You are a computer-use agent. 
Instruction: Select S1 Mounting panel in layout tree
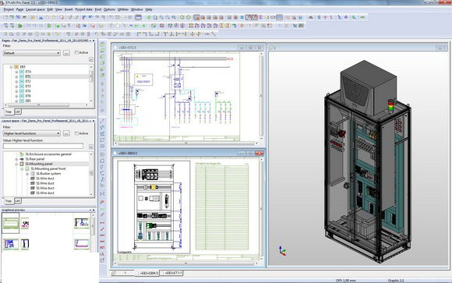[39, 164]
